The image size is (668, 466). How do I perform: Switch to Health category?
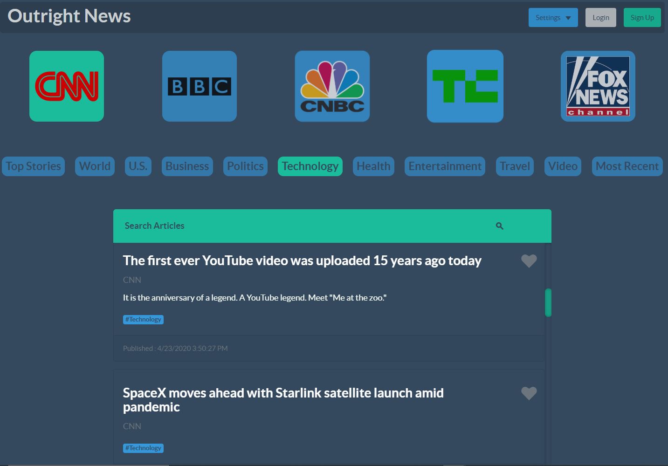373,166
